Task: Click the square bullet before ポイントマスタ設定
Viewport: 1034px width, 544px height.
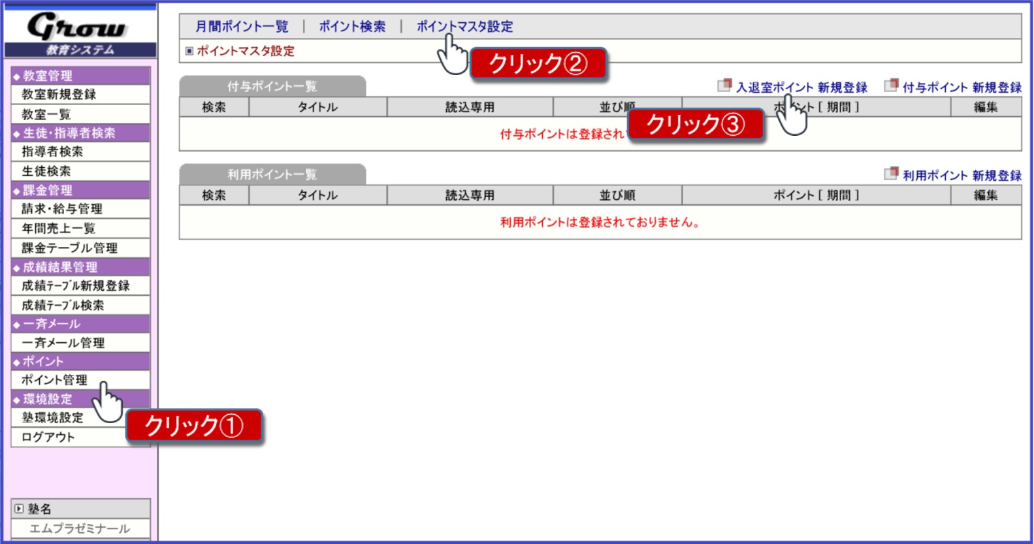Action: [189, 51]
